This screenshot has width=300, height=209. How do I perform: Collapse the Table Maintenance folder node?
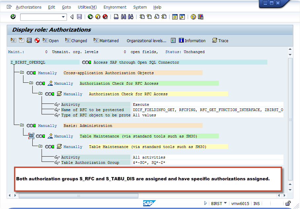click(31, 136)
